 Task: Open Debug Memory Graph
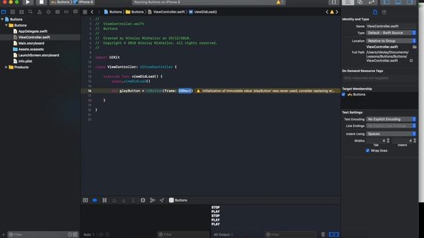pos(152,200)
